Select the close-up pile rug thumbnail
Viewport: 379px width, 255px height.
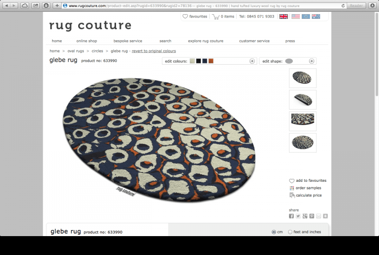[x=303, y=121]
